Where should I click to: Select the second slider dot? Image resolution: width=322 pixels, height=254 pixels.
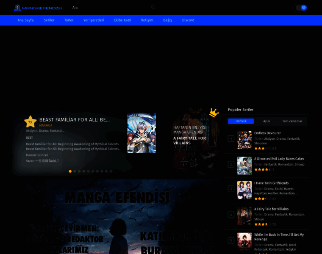pyautogui.click(x=75, y=171)
